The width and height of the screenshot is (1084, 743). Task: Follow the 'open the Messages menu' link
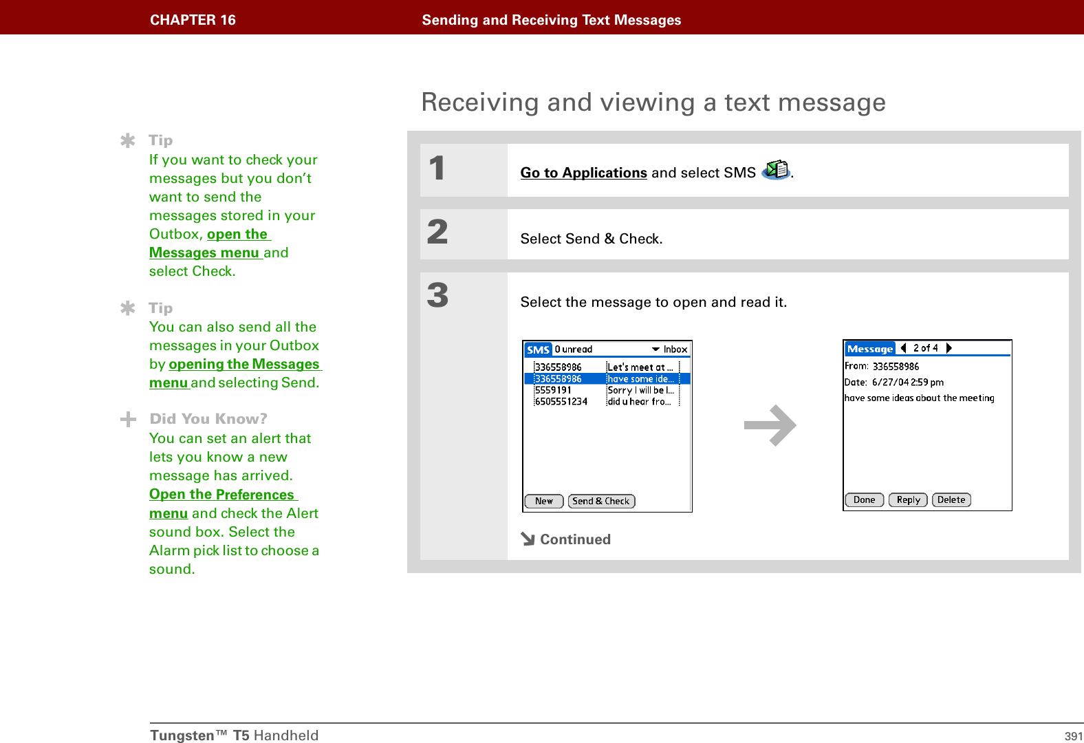click(x=210, y=244)
